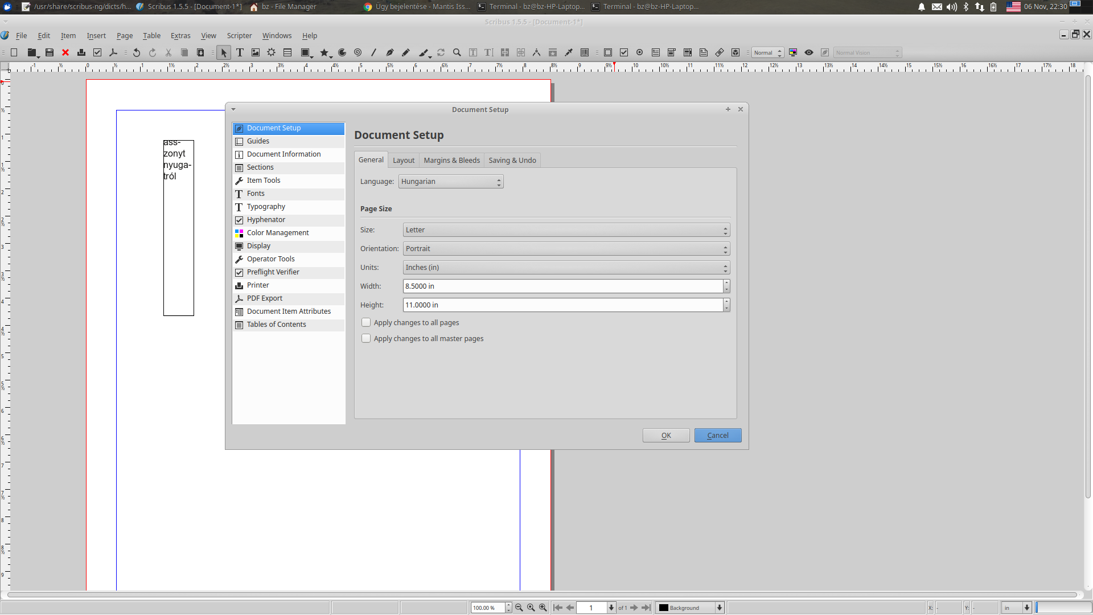The height and width of the screenshot is (615, 1093).
Task: Enable Apply changes to all pages
Action: [366, 322]
